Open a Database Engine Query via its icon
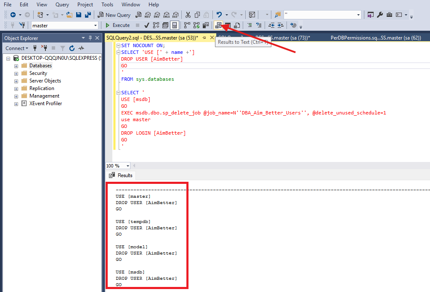Viewport: 430px width, 292px height. (x=139, y=15)
